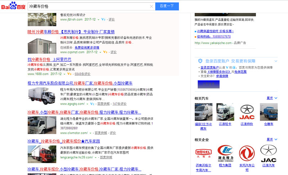Clear the search box with the X icon

point(152,6)
